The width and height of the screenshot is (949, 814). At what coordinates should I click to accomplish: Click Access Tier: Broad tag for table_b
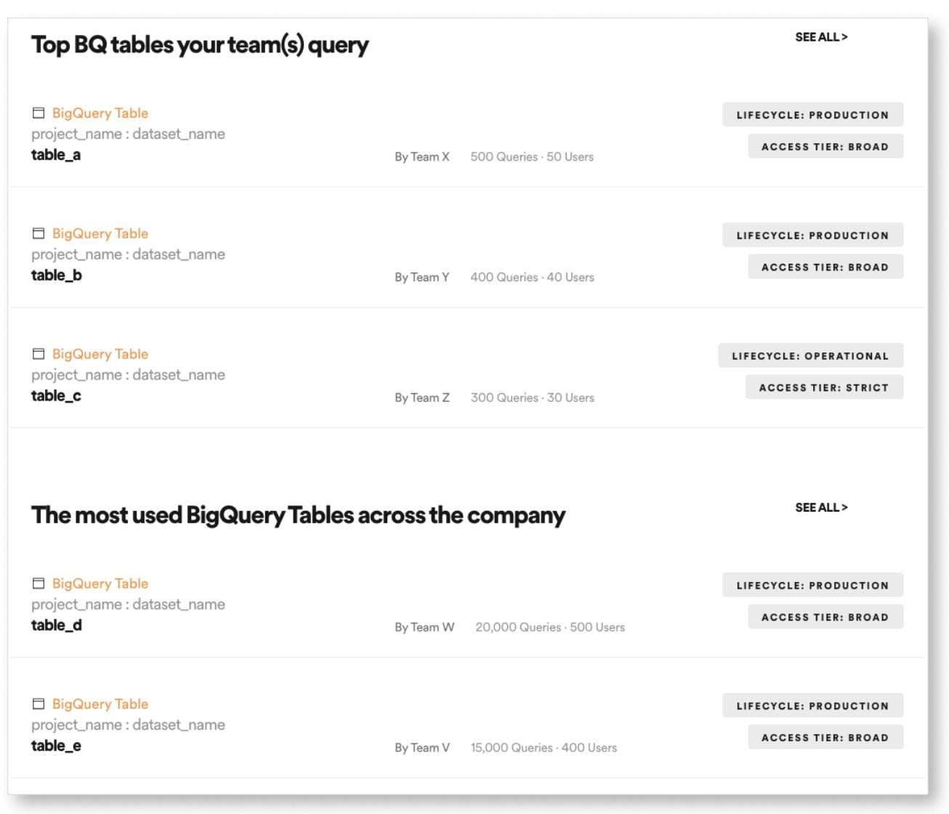(x=825, y=267)
